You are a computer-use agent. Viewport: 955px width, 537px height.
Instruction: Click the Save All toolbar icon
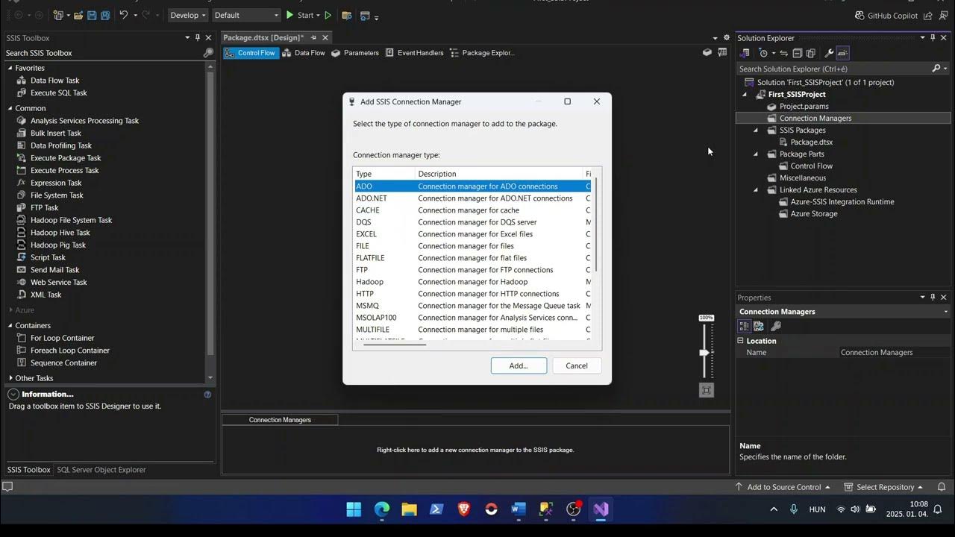coord(105,15)
